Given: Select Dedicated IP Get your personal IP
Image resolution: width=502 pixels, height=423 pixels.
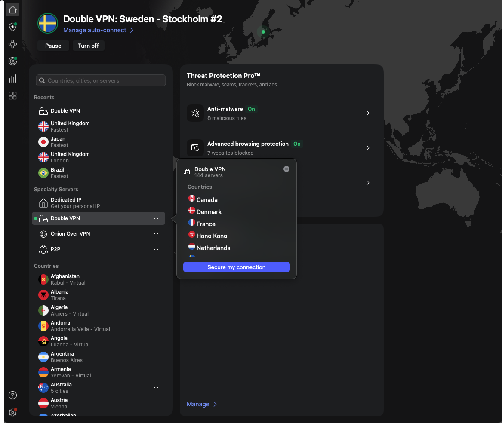Looking at the screenshot, I should (x=99, y=203).
